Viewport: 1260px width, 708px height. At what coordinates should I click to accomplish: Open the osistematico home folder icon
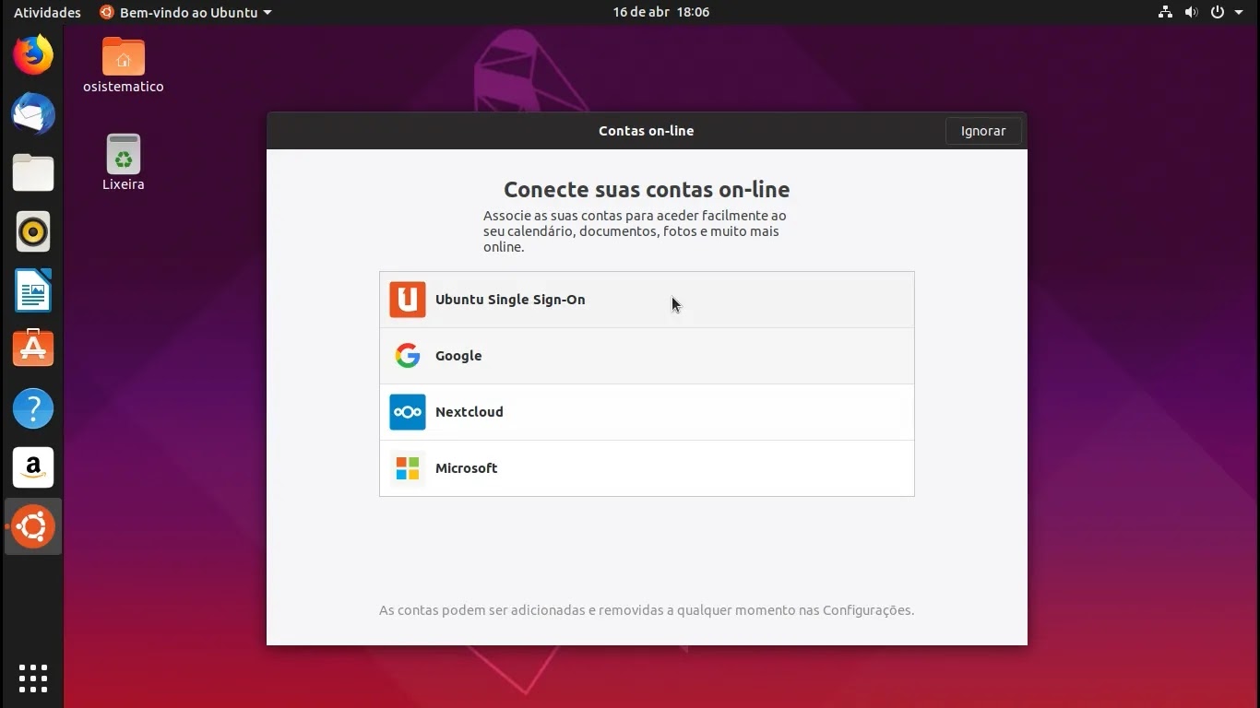click(x=124, y=56)
